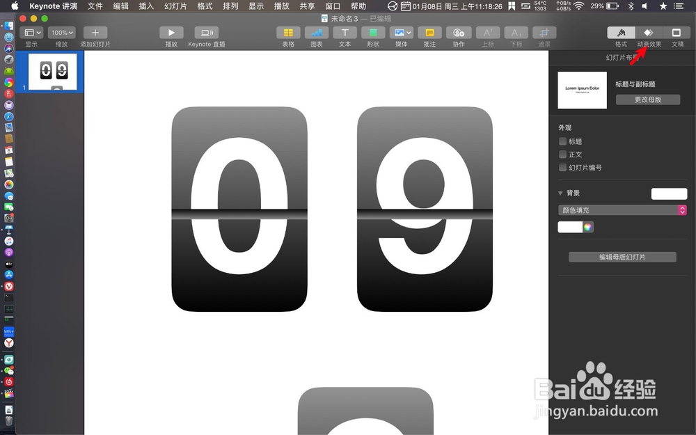Click the subscript toolbar button

516,33
